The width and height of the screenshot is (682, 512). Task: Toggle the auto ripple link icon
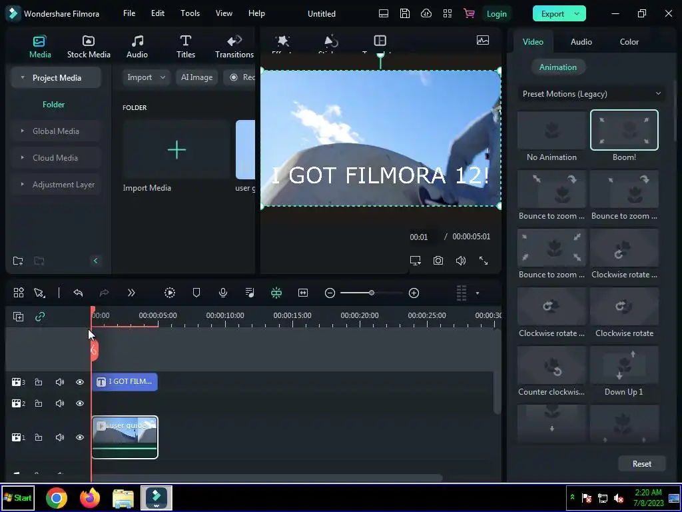tap(40, 317)
